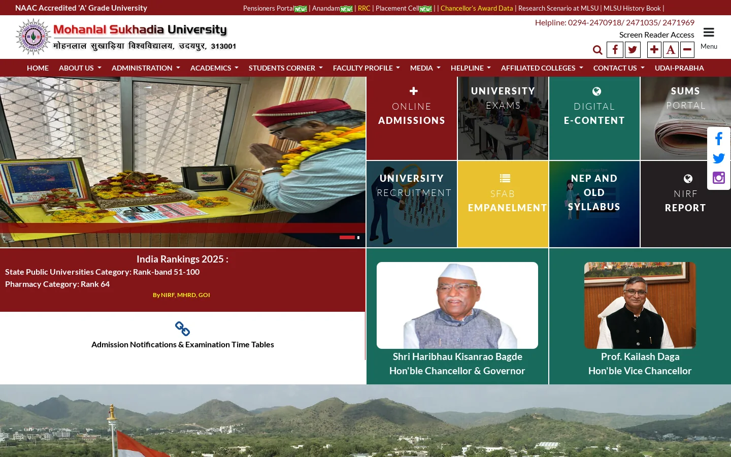
Task: Select the red active slide indicator
Action: pyautogui.click(x=347, y=237)
